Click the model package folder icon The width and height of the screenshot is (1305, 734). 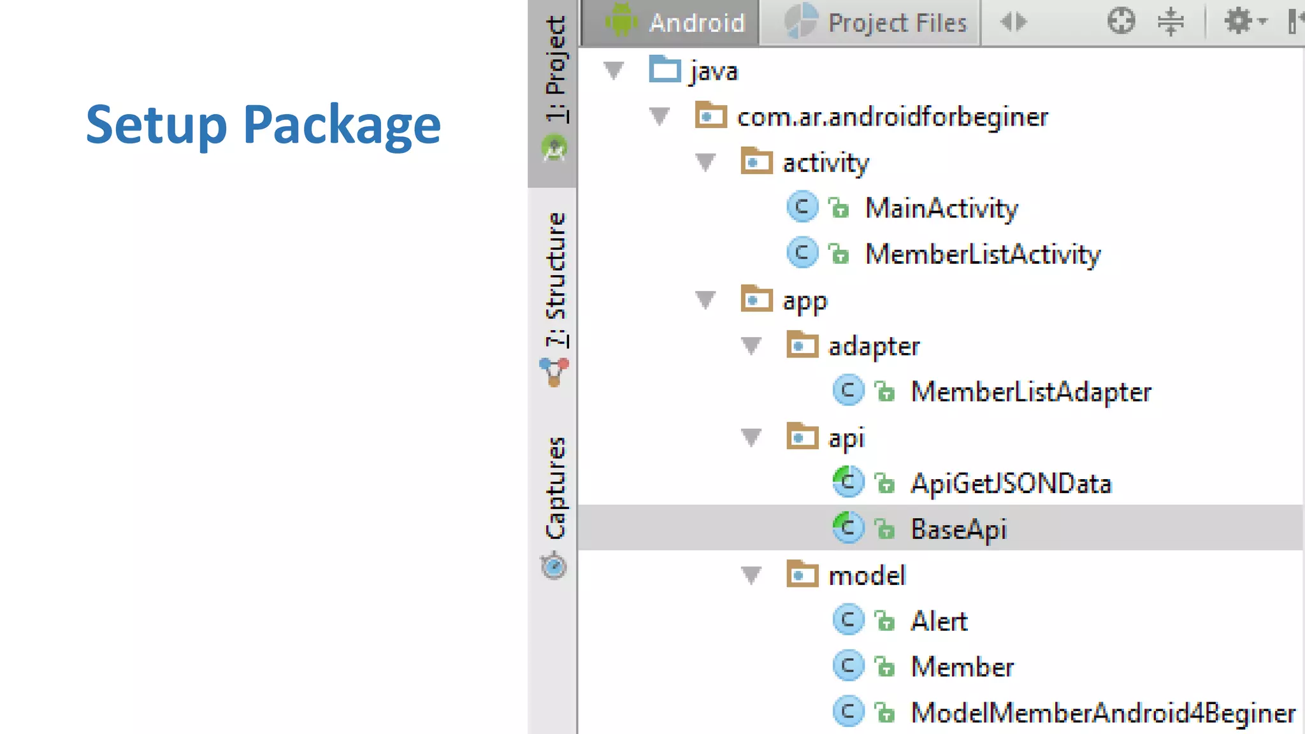(x=802, y=573)
